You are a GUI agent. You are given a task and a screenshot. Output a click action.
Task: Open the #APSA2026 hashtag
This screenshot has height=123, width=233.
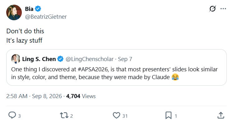(x=93, y=69)
